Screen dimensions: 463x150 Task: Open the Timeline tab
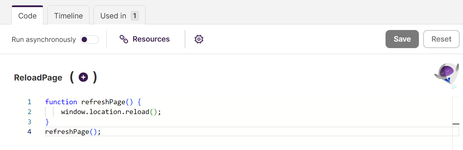coord(69,15)
